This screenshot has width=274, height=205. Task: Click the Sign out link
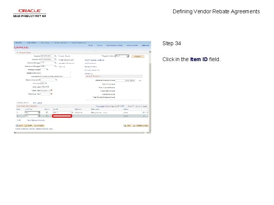(x=145, y=45)
